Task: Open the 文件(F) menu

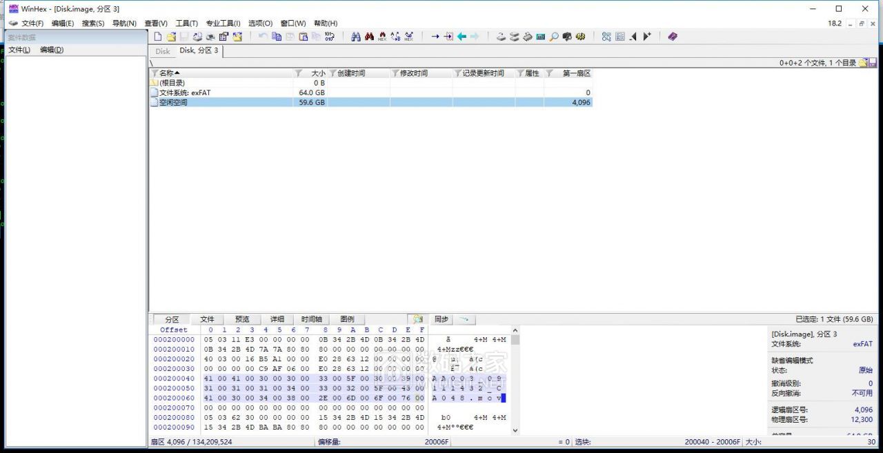Action: point(32,23)
